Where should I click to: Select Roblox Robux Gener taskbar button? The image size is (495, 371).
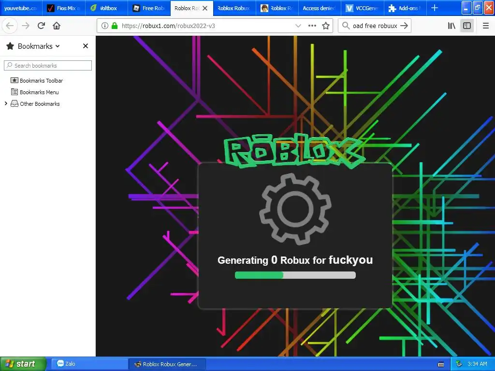pyautogui.click(x=167, y=364)
